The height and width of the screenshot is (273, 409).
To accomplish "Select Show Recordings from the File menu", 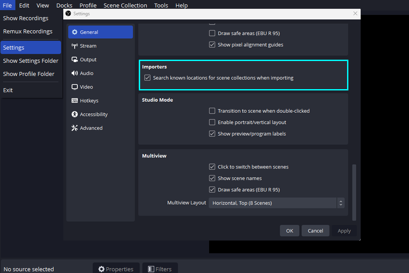I will click(26, 18).
